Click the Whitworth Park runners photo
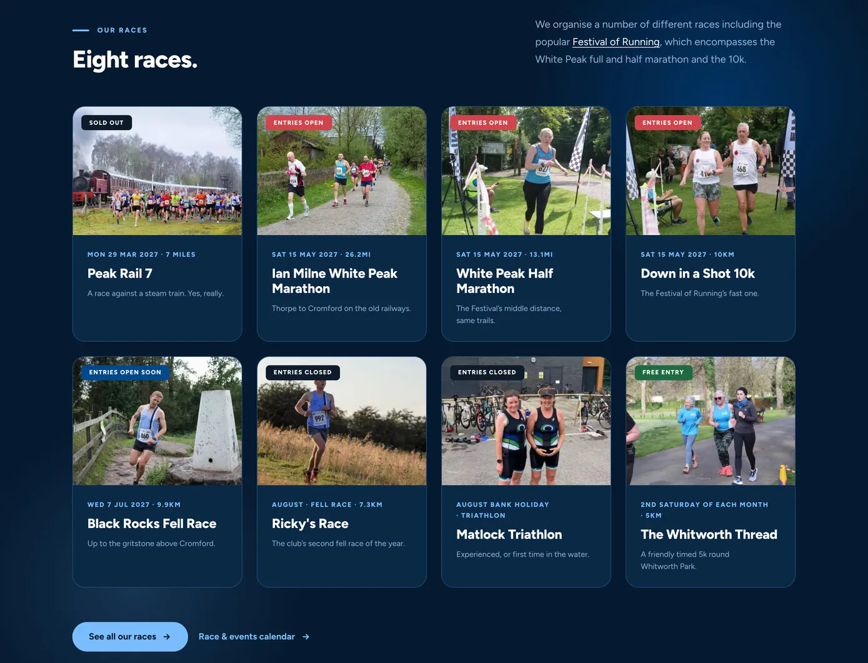 tap(711, 421)
